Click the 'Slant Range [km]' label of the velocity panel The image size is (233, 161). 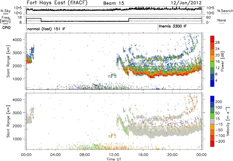click(x=8, y=121)
